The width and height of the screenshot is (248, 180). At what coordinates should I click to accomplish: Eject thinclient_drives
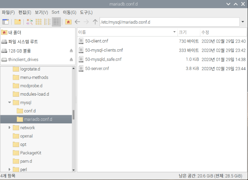(71, 60)
